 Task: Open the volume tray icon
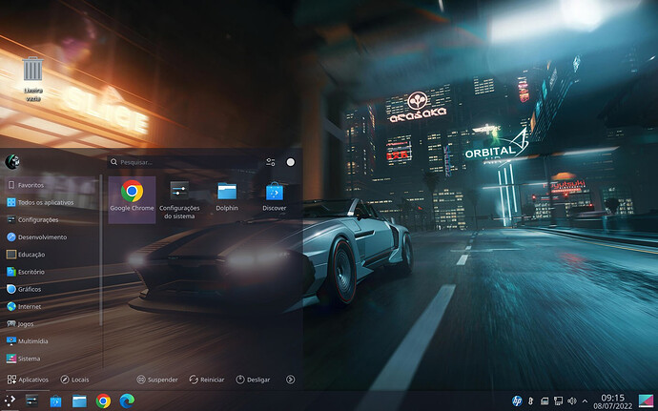click(571, 401)
